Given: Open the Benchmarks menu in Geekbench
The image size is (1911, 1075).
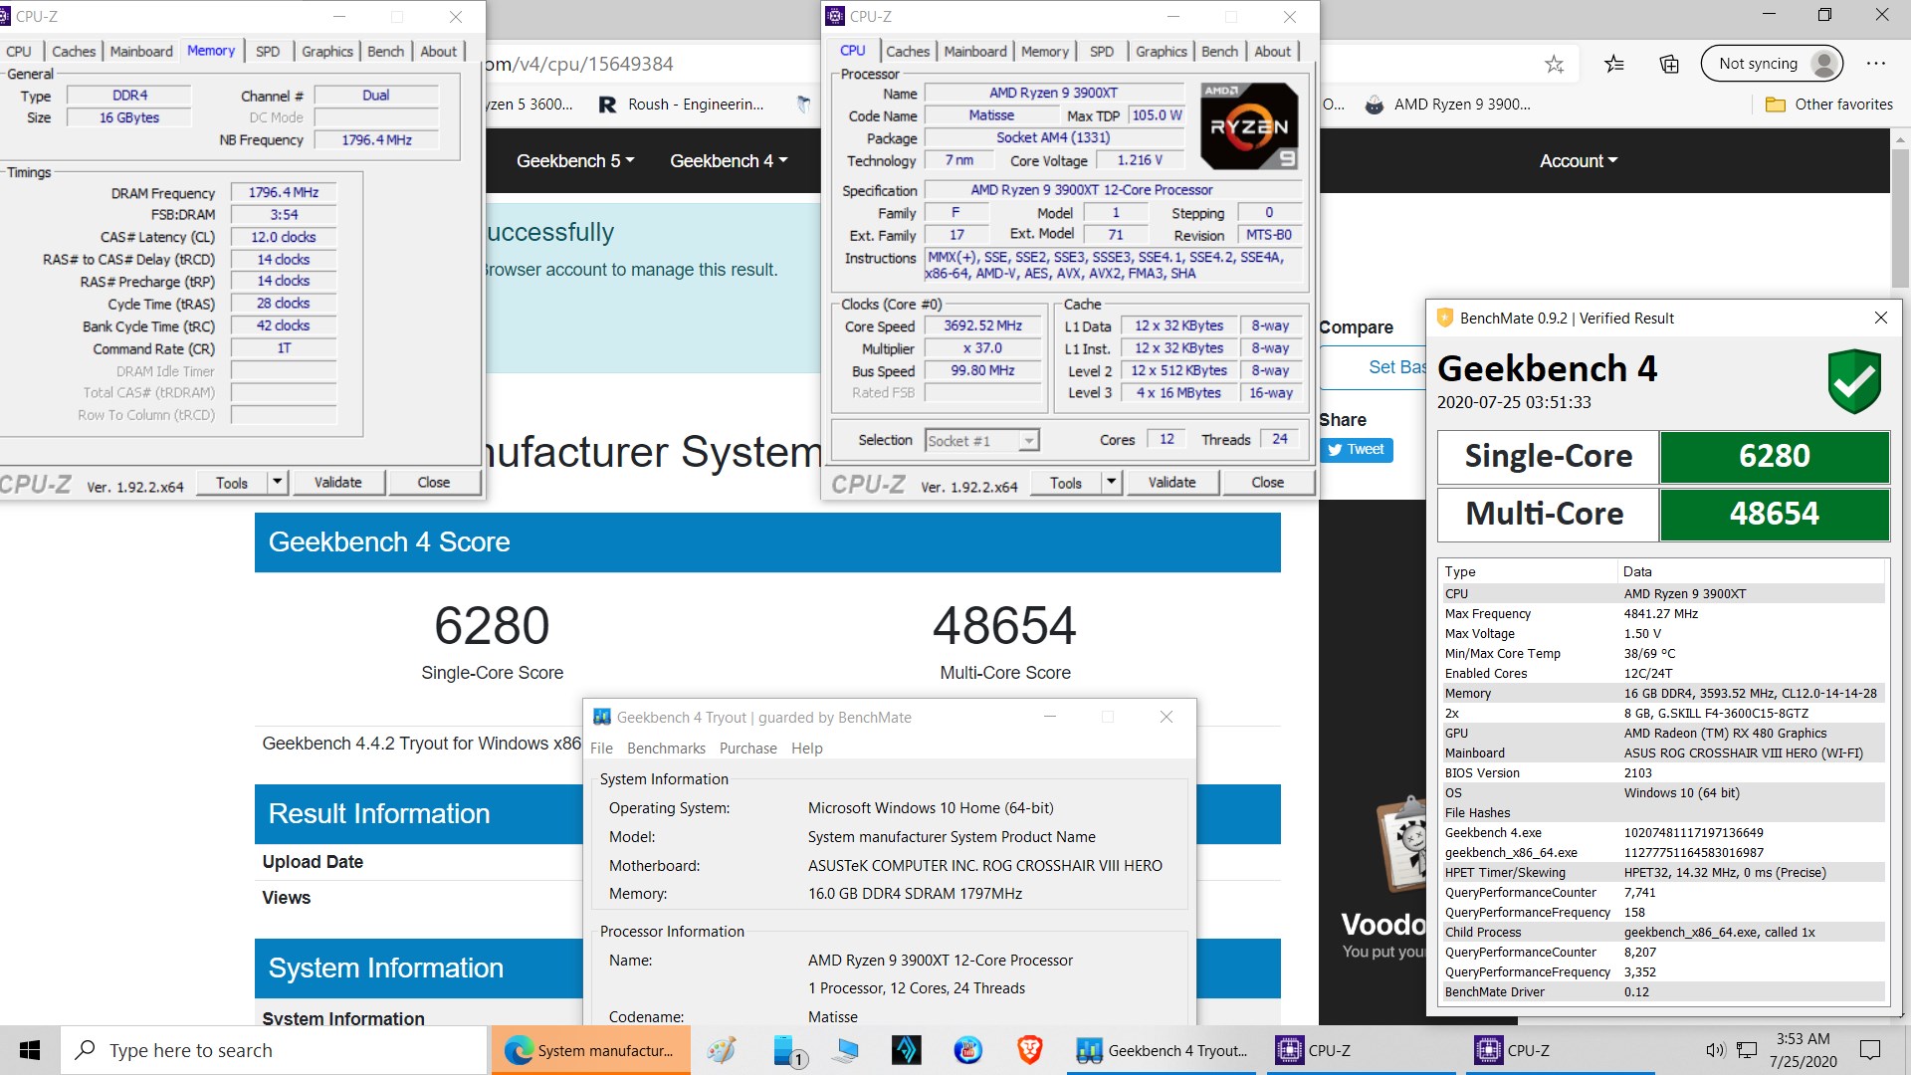Looking at the screenshot, I should click(x=666, y=749).
